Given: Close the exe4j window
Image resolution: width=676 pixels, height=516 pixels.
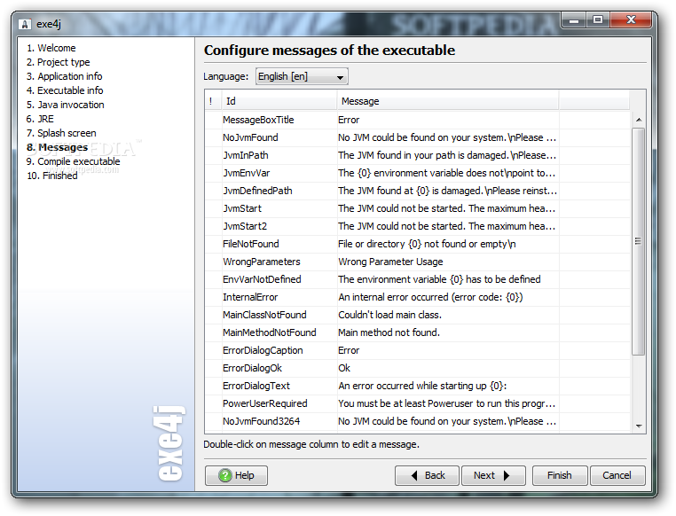Looking at the screenshot, I should coord(631,20).
